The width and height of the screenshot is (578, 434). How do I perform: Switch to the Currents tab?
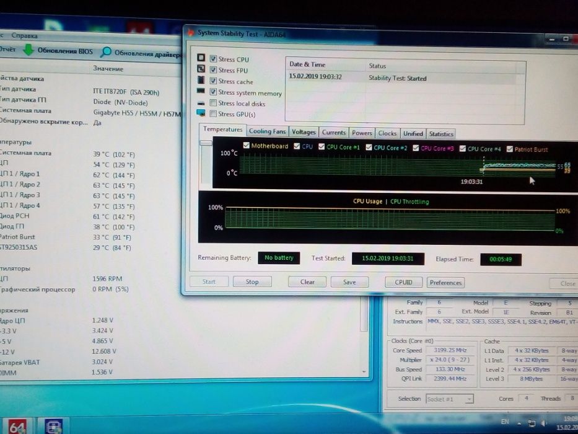[333, 132]
